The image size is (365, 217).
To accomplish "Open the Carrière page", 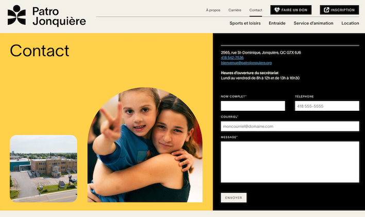I will pos(235,10).
